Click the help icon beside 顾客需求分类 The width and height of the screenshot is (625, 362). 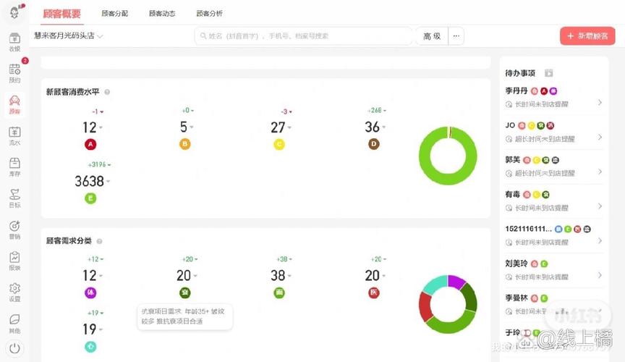[99, 241]
